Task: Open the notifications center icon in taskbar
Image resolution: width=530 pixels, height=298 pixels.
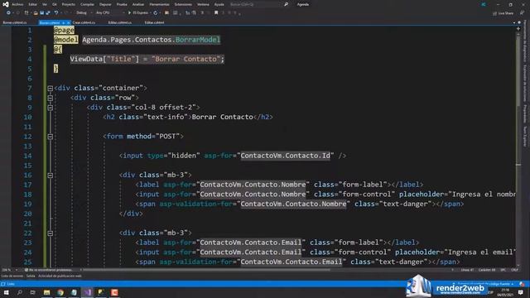Action: tap(521, 292)
